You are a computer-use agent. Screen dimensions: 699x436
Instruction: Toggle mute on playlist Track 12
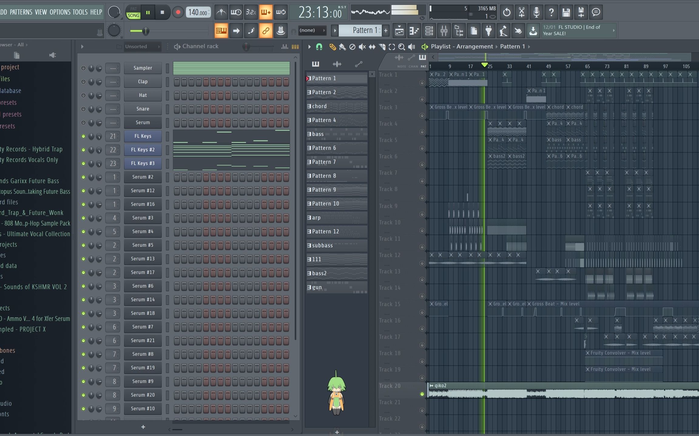point(422,263)
